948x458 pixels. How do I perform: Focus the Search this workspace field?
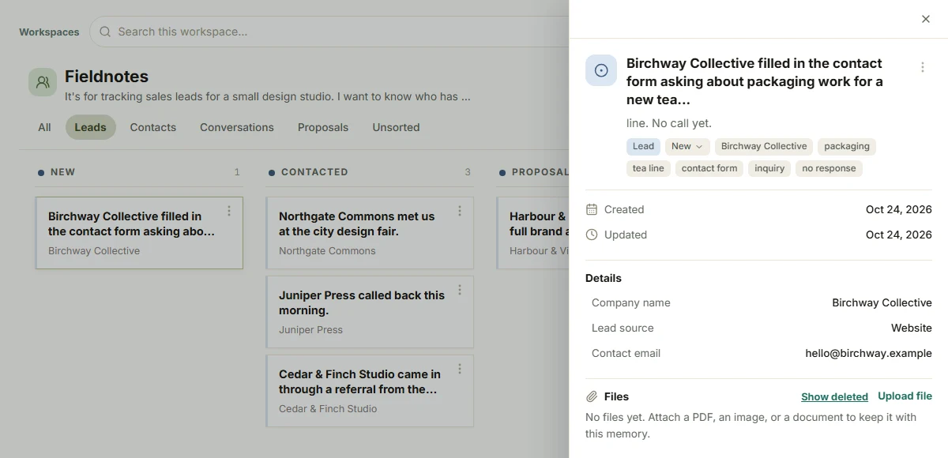pos(329,32)
